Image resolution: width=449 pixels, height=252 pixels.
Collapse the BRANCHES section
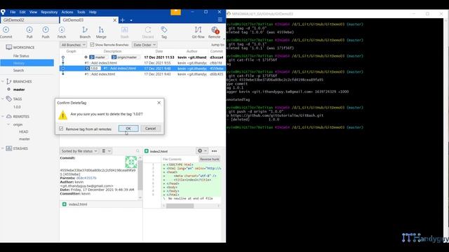point(3,81)
